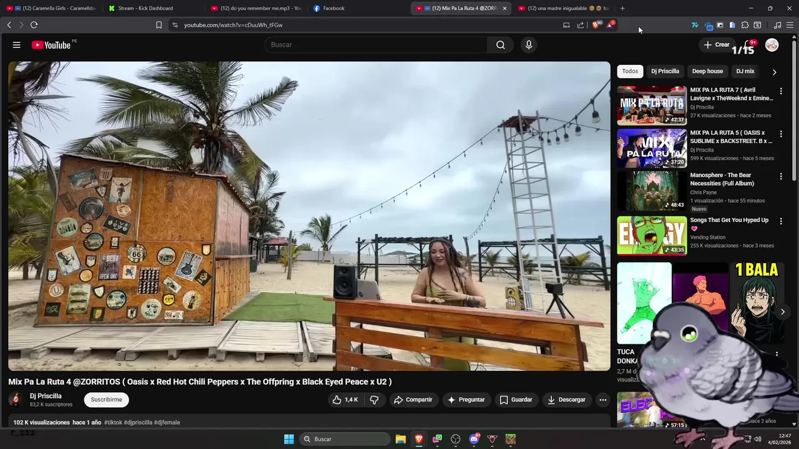
Task: Open options menu for MIX PA LA RUTA 5
Action: pyautogui.click(x=780, y=133)
